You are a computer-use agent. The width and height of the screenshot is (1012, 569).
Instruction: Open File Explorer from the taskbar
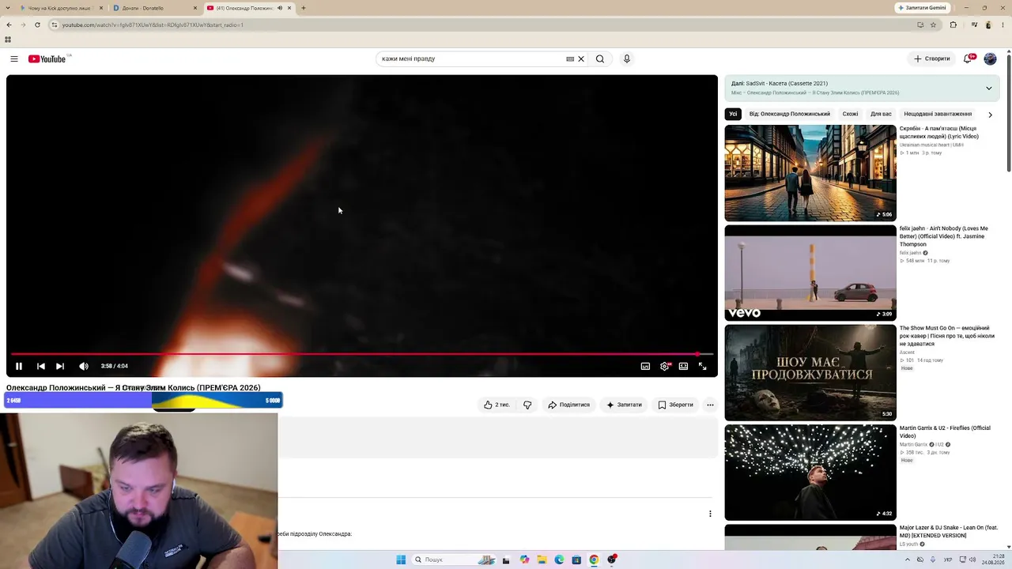pyautogui.click(x=542, y=560)
